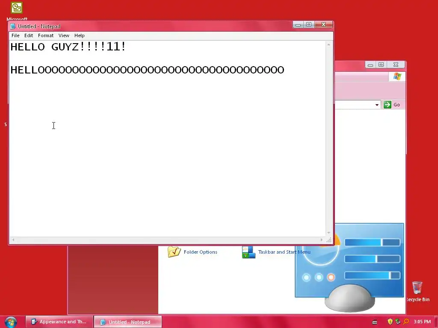Screen dimensions: 438x328
Task: Click Notepad's vertical scrollbar up arrow
Action: tap(329, 44)
